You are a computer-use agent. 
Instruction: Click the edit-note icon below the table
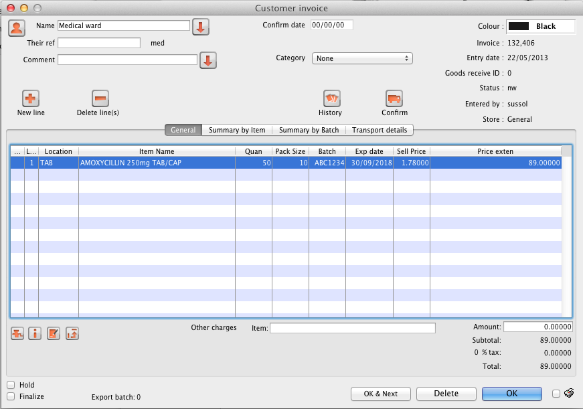point(54,333)
